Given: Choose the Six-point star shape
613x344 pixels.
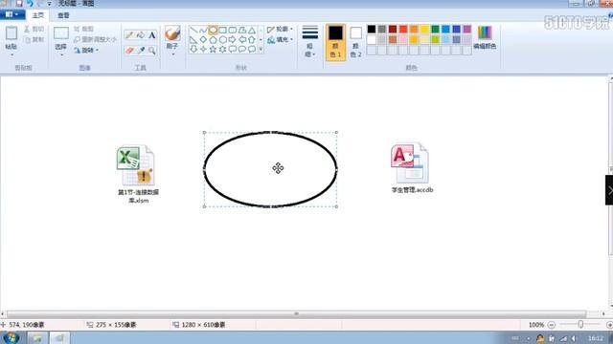Looking at the screenshot, I should click(223, 49).
